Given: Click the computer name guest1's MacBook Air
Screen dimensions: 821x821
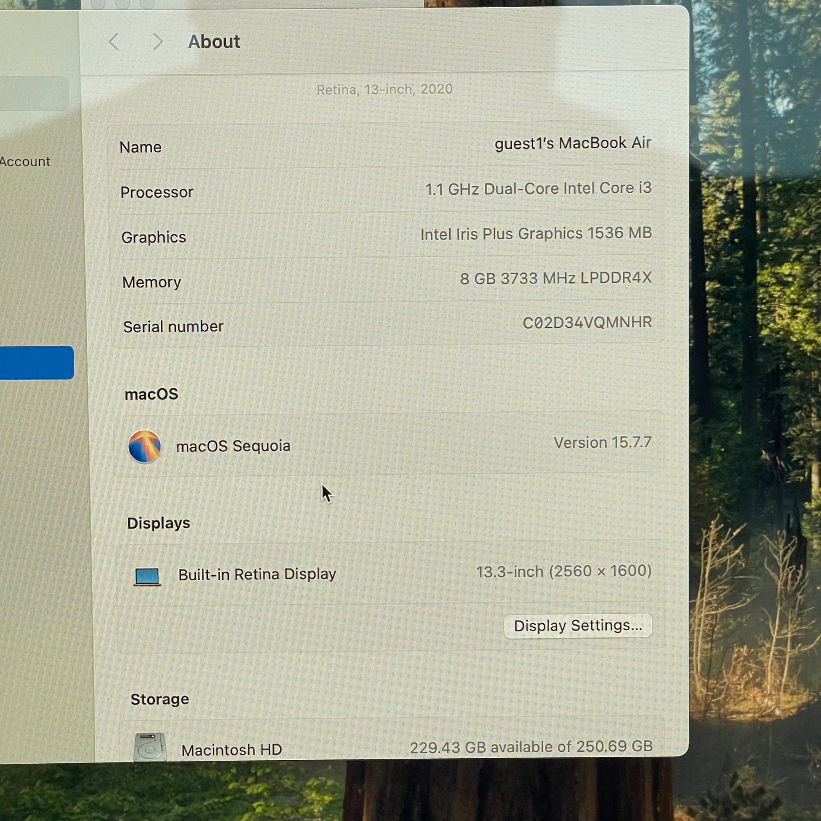Looking at the screenshot, I should [x=573, y=143].
